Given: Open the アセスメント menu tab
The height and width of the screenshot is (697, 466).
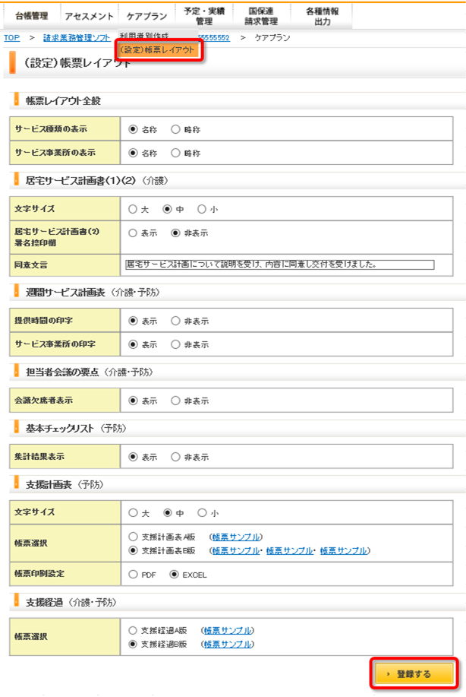Looking at the screenshot, I should (90, 16).
